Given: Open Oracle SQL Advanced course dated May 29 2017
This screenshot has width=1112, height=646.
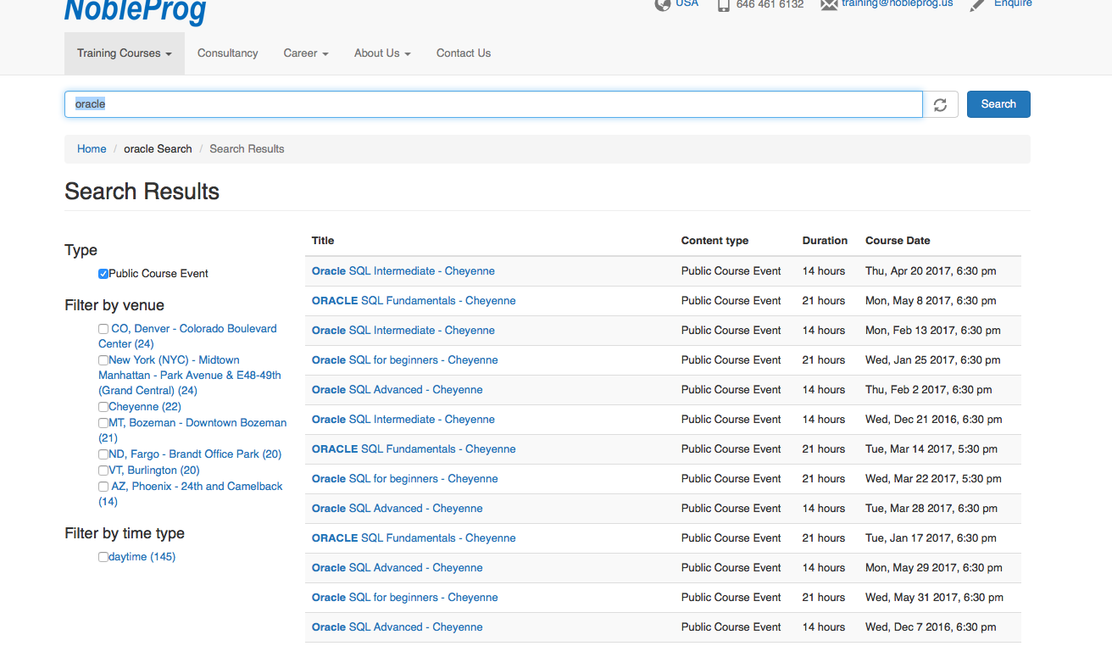Looking at the screenshot, I should 398,568.
